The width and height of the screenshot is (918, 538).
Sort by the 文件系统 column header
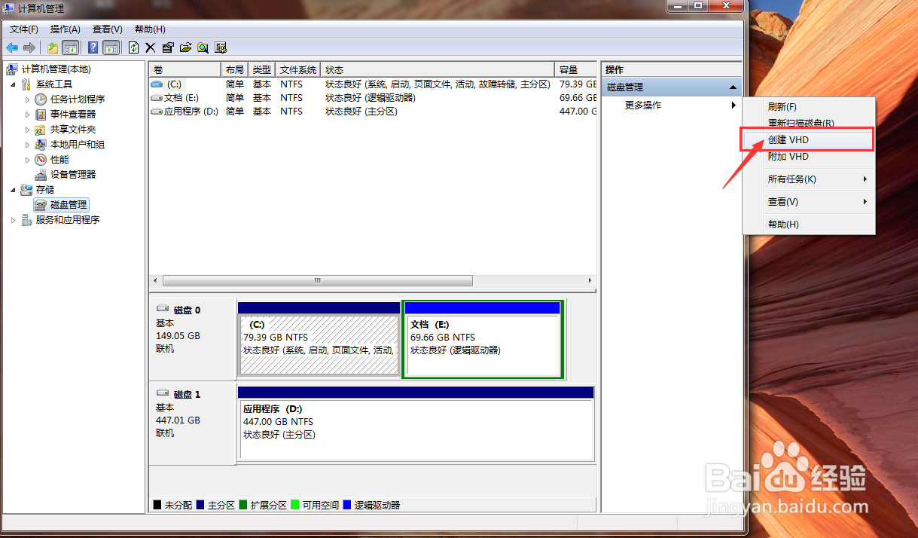pos(298,69)
